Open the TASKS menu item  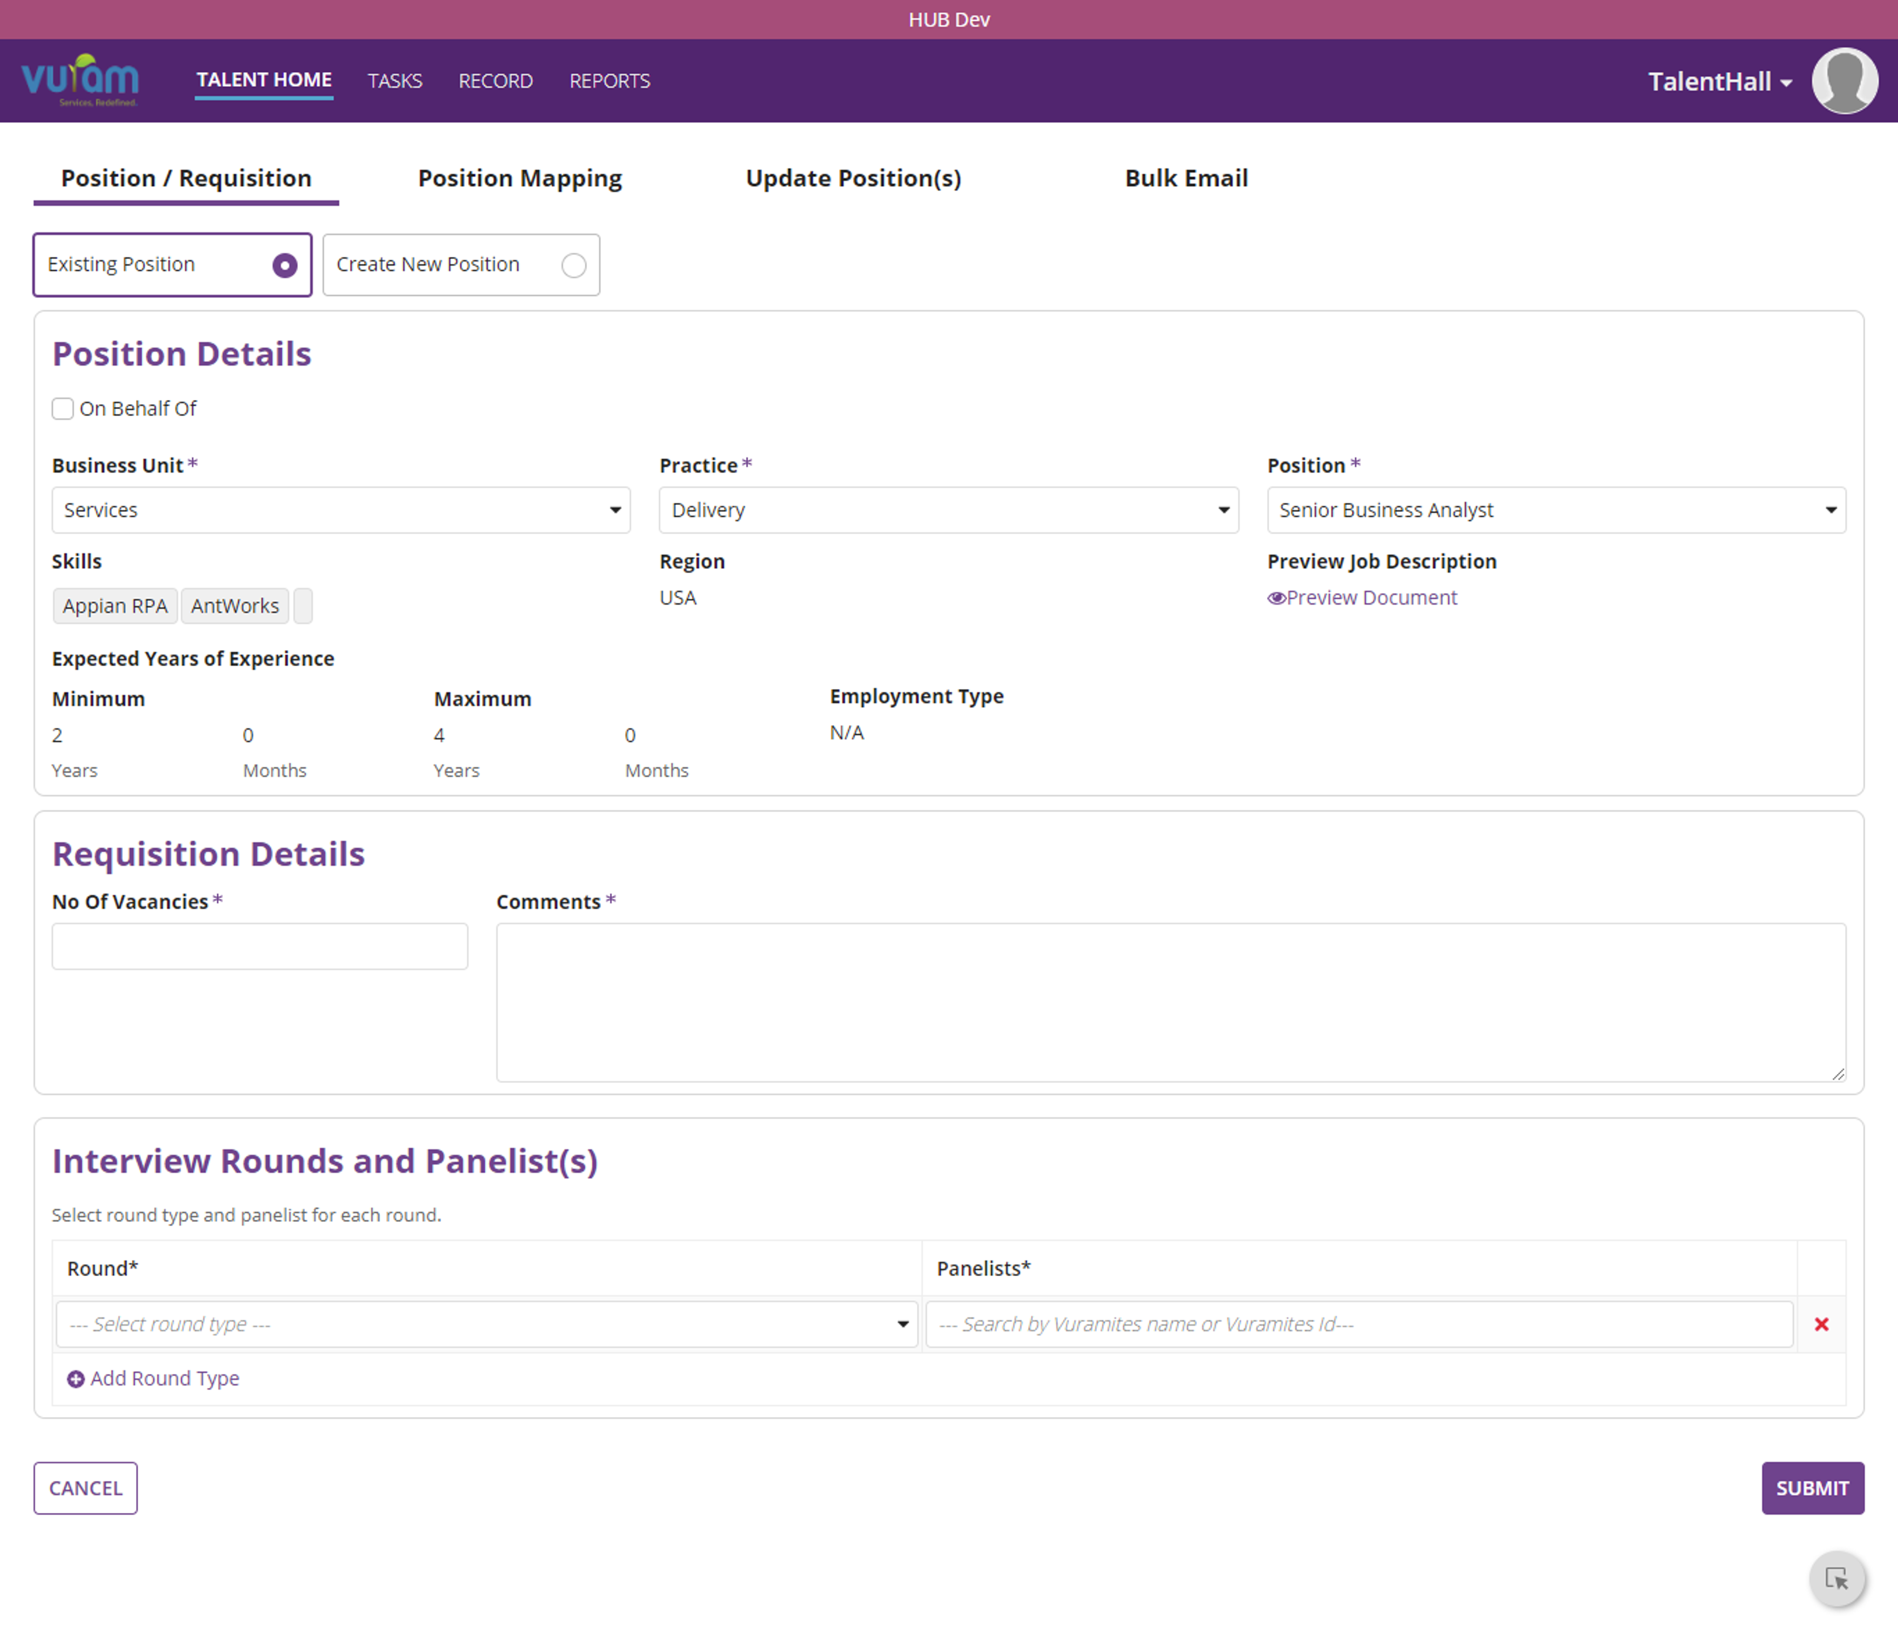click(395, 82)
